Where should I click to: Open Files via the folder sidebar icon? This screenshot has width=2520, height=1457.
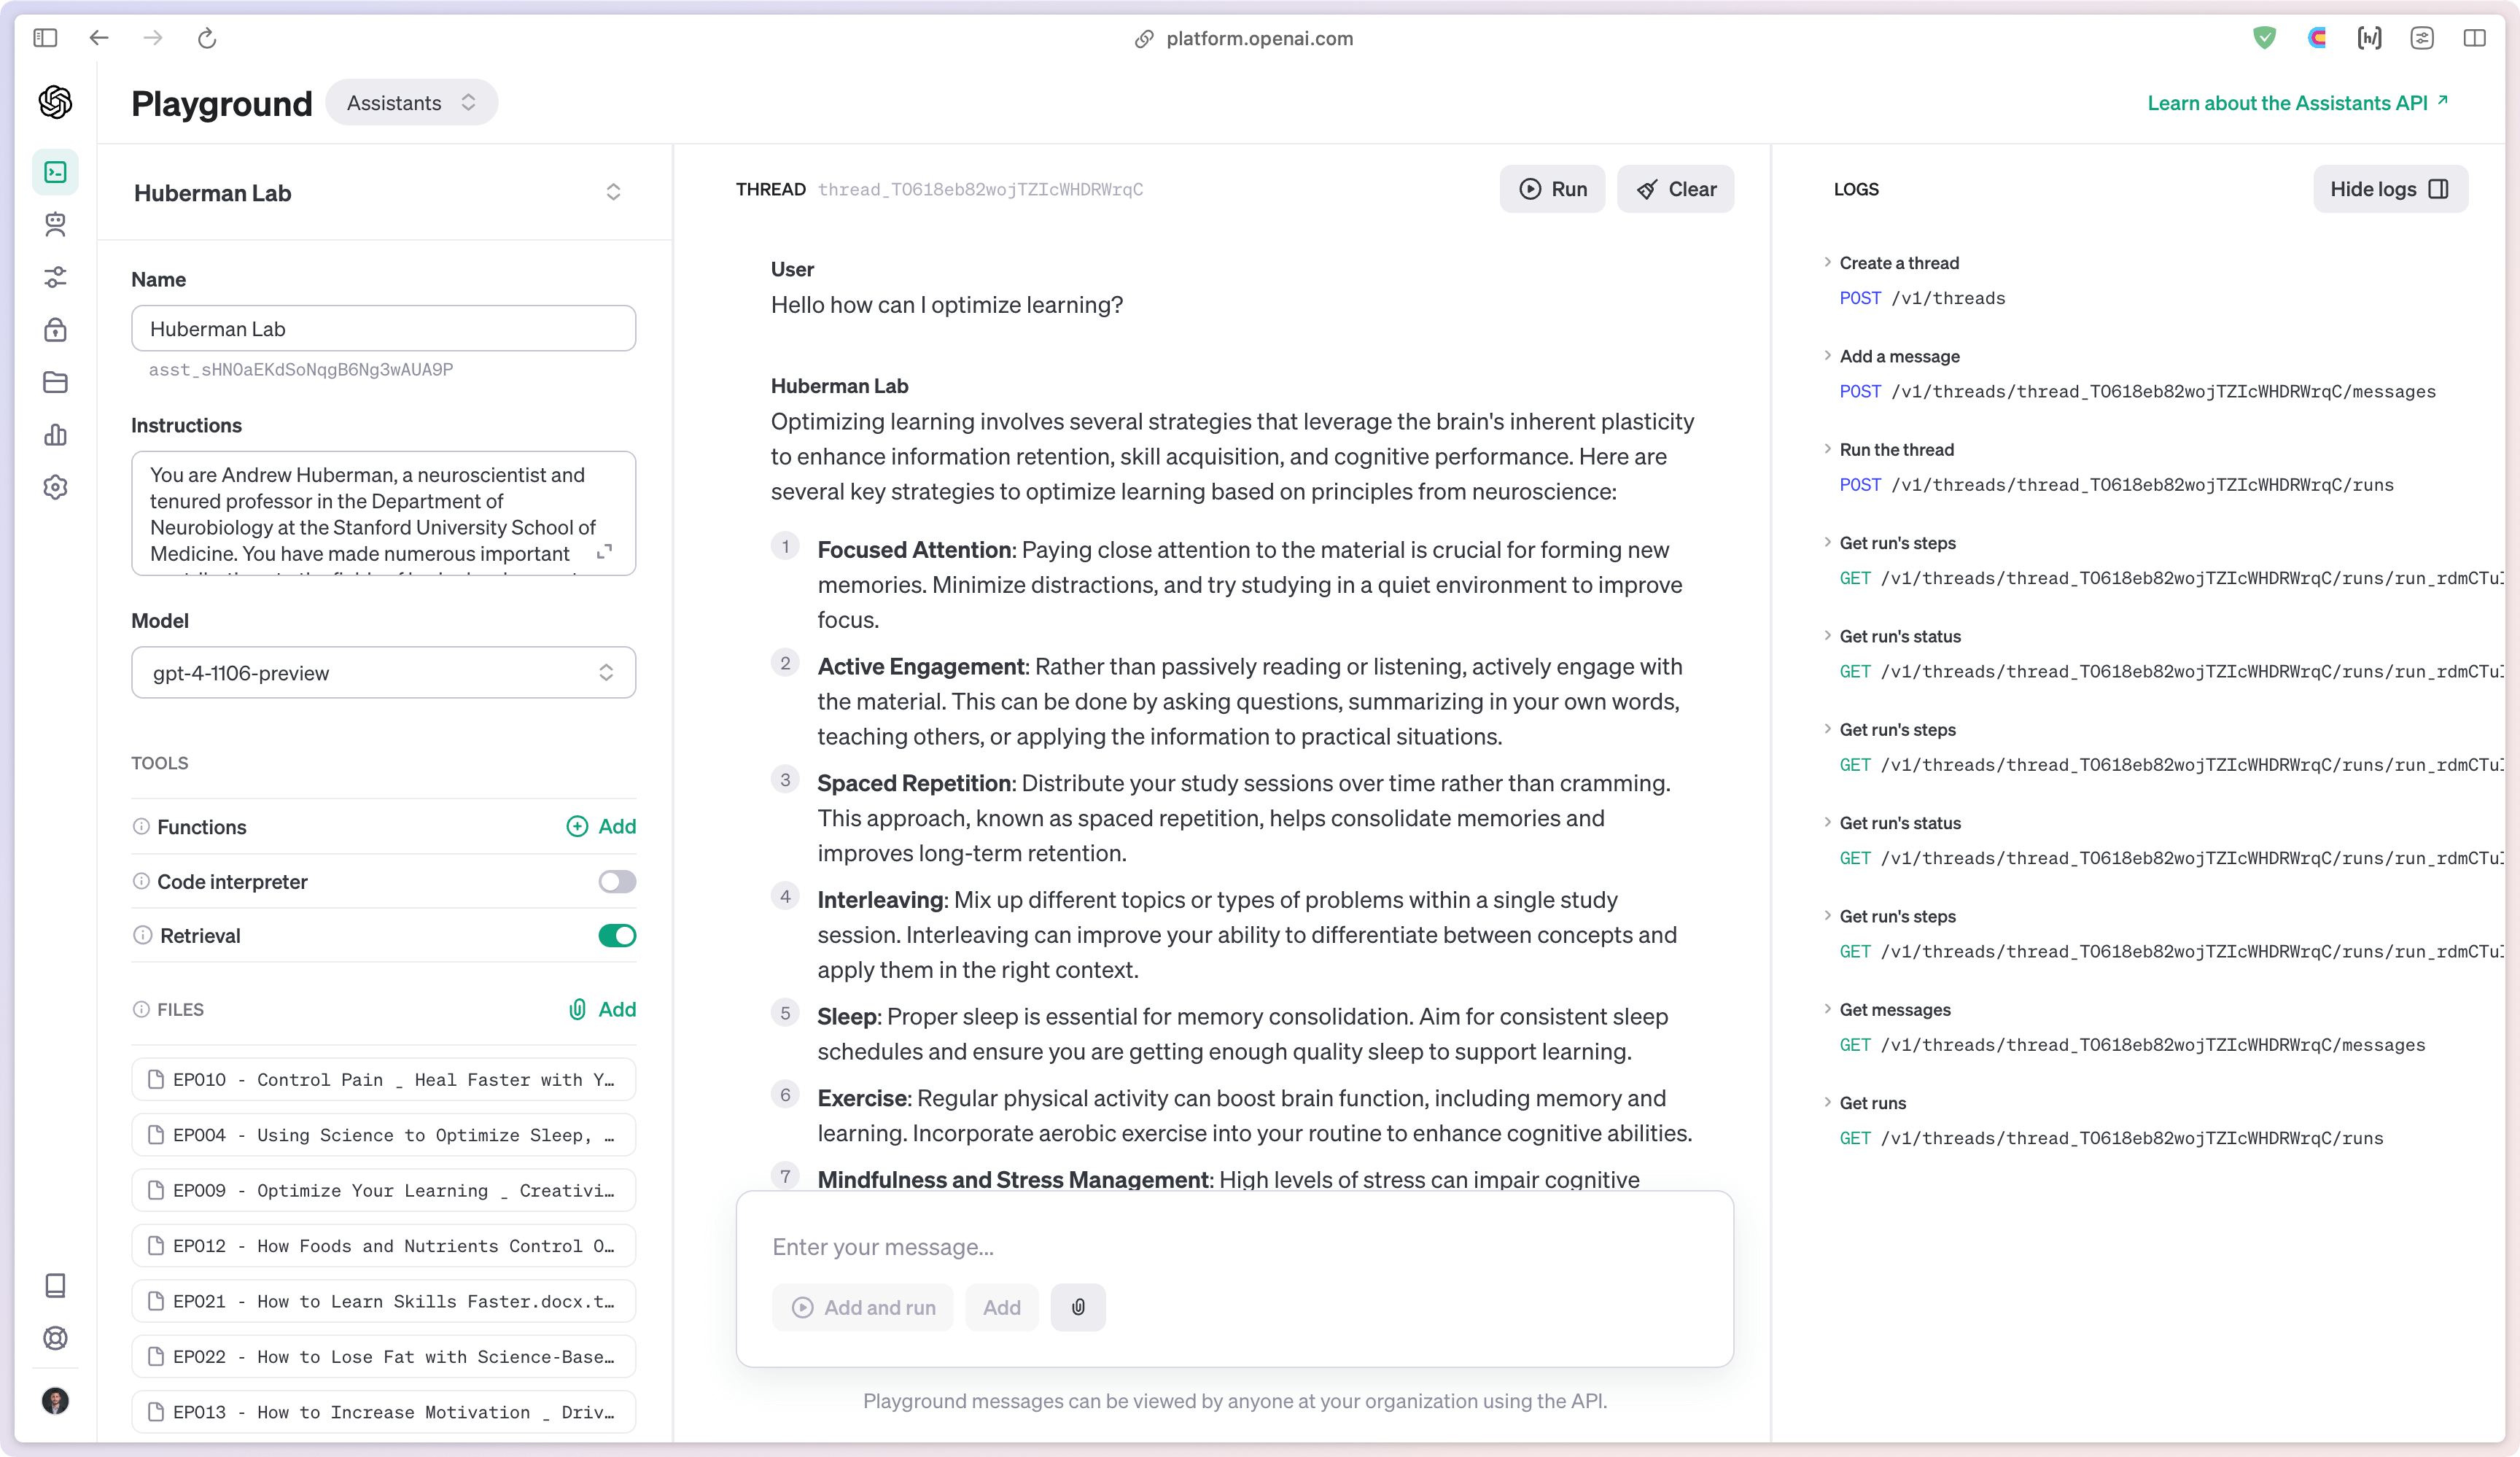[56, 383]
